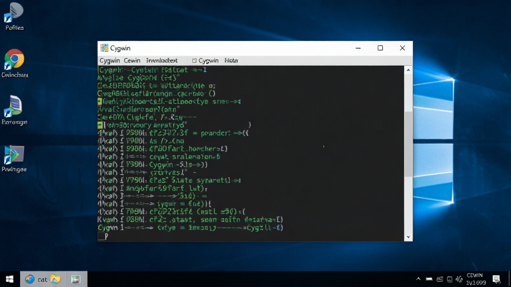The image size is (511, 287).
Task: Show hidden system tray icons
Action: point(419,279)
